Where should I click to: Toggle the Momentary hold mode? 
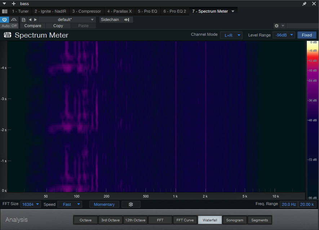[104, 204]
